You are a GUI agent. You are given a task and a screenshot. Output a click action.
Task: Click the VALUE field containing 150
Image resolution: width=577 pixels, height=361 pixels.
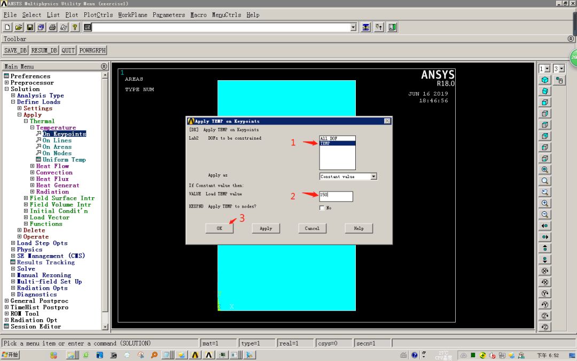pyautogui.click(x=336, y=196)
